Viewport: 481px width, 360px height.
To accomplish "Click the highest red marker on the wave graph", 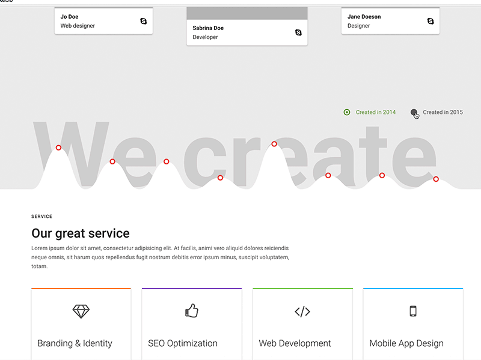I will [x=274, y=144].
